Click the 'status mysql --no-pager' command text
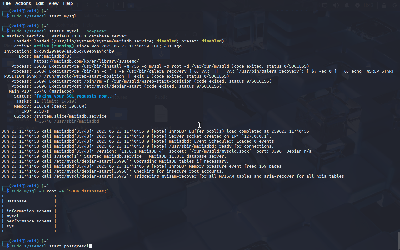Screen dimensions: 400x250 point(78,31)
